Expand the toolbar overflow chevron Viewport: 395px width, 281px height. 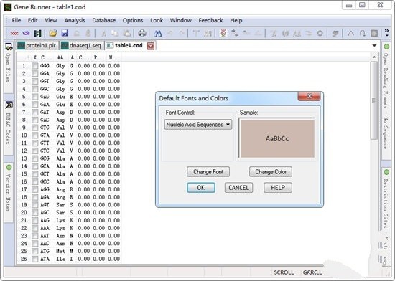(386, 33)
